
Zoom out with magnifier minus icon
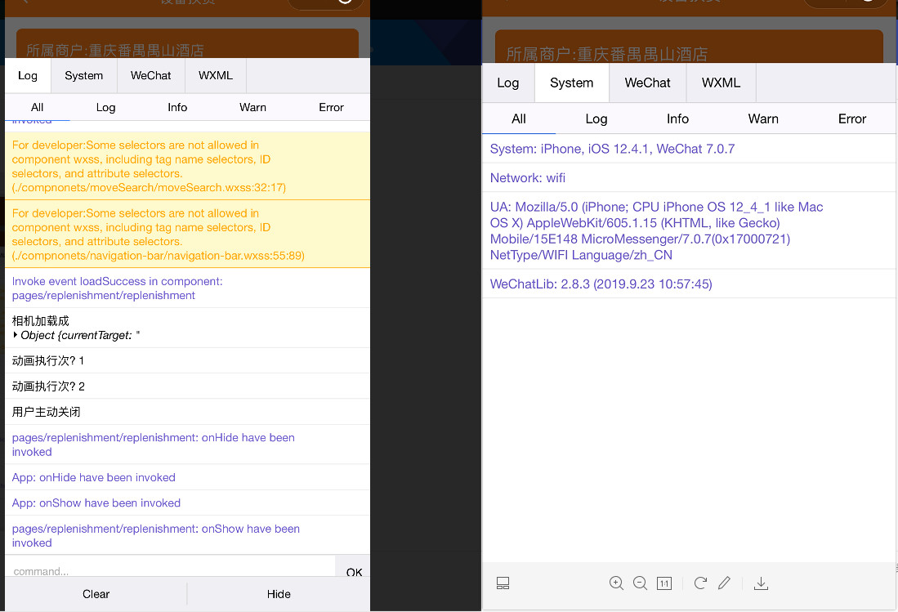[x=641, y=583]
